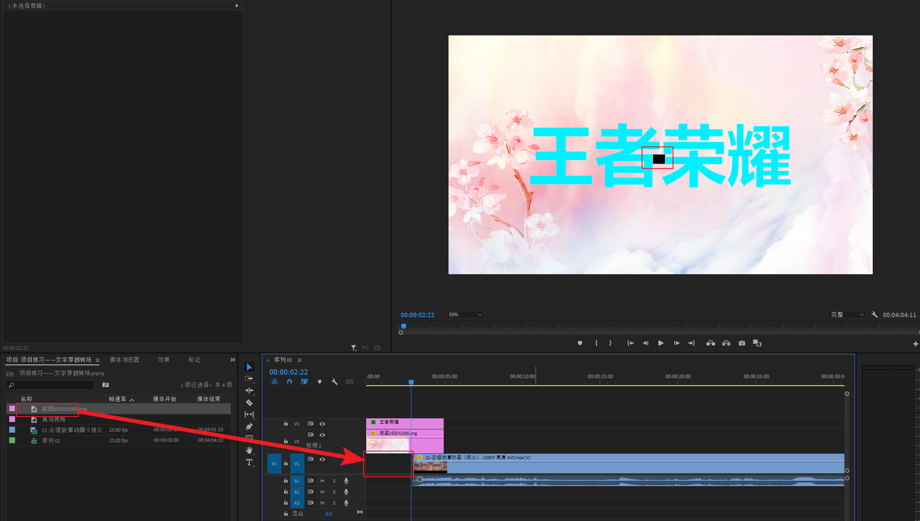Open the 完整 playback resolution dropdown
Image resolution: width=920 pixels, height=521 pixels.
(x=847, y=314)
